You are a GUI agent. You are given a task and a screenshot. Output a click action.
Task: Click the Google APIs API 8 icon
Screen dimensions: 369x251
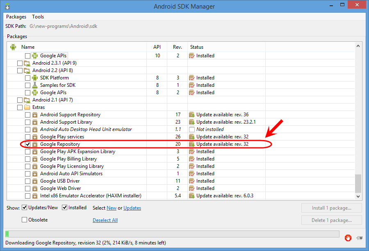tap(35, 93)
